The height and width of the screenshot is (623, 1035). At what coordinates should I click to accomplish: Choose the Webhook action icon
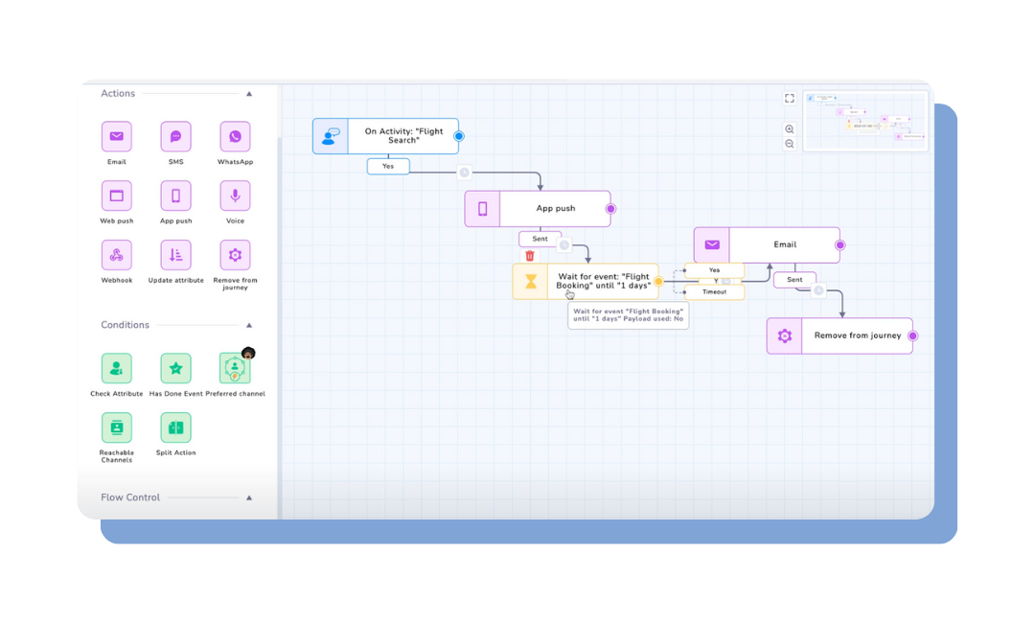117,255
